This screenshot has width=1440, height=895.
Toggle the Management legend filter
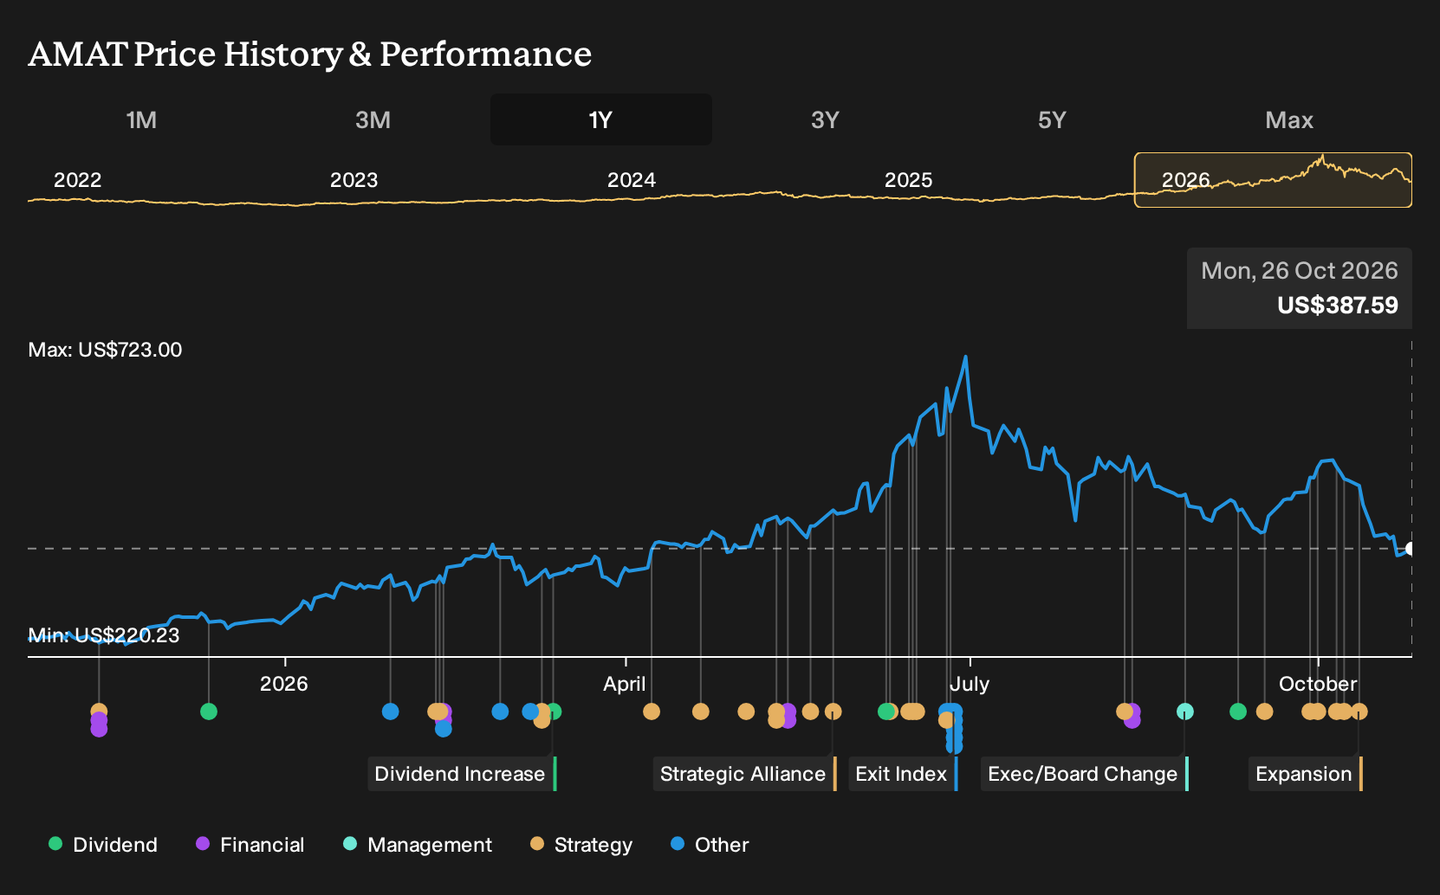point(418,845)
